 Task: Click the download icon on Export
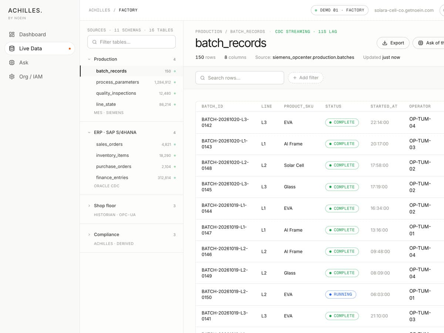385,43
